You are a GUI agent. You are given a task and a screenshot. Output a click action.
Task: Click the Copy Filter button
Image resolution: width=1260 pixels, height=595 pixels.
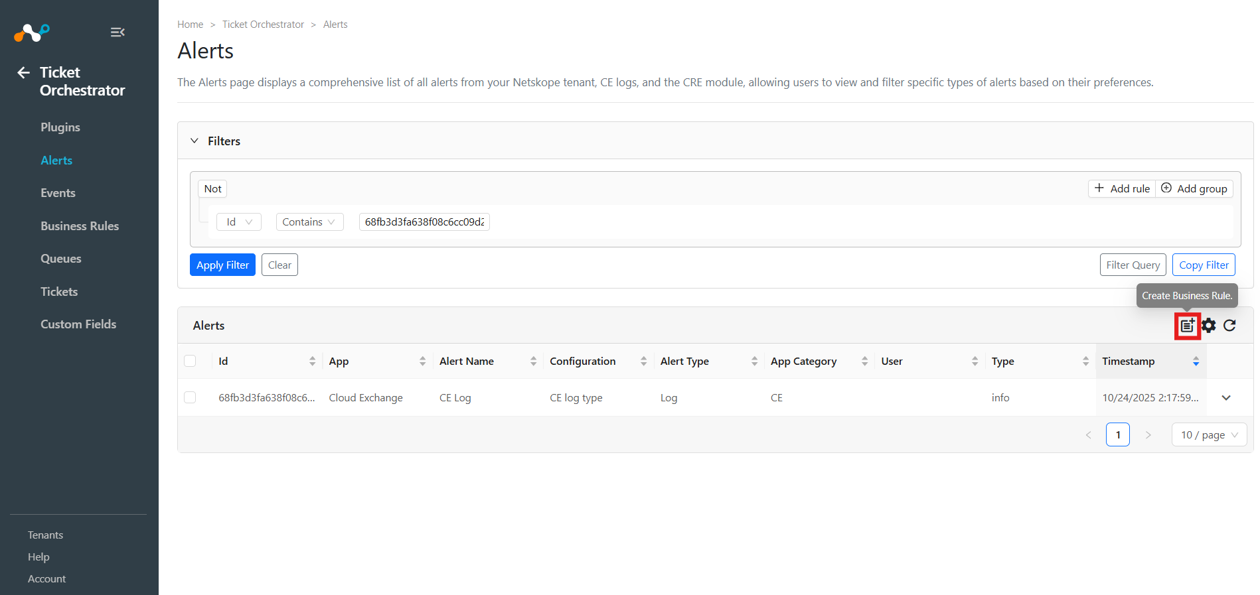pos(1204,265)
